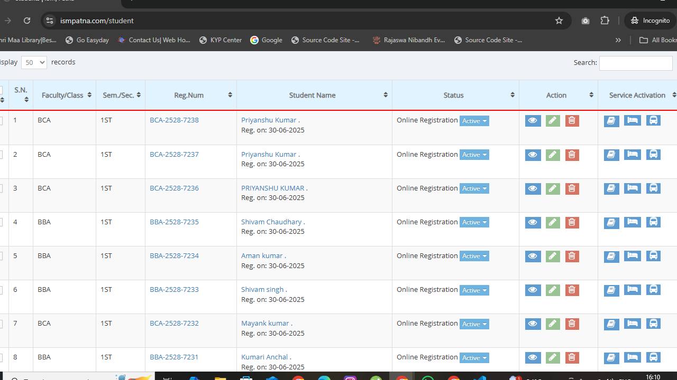
Task: Click the red delete trash icon for BCA-2528-7236
Action: (572, 188)
